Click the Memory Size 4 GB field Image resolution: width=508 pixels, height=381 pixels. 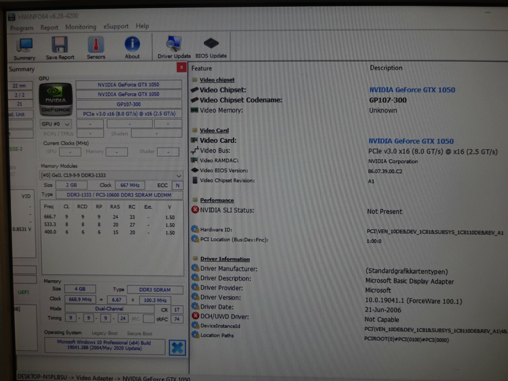point(80,289)
